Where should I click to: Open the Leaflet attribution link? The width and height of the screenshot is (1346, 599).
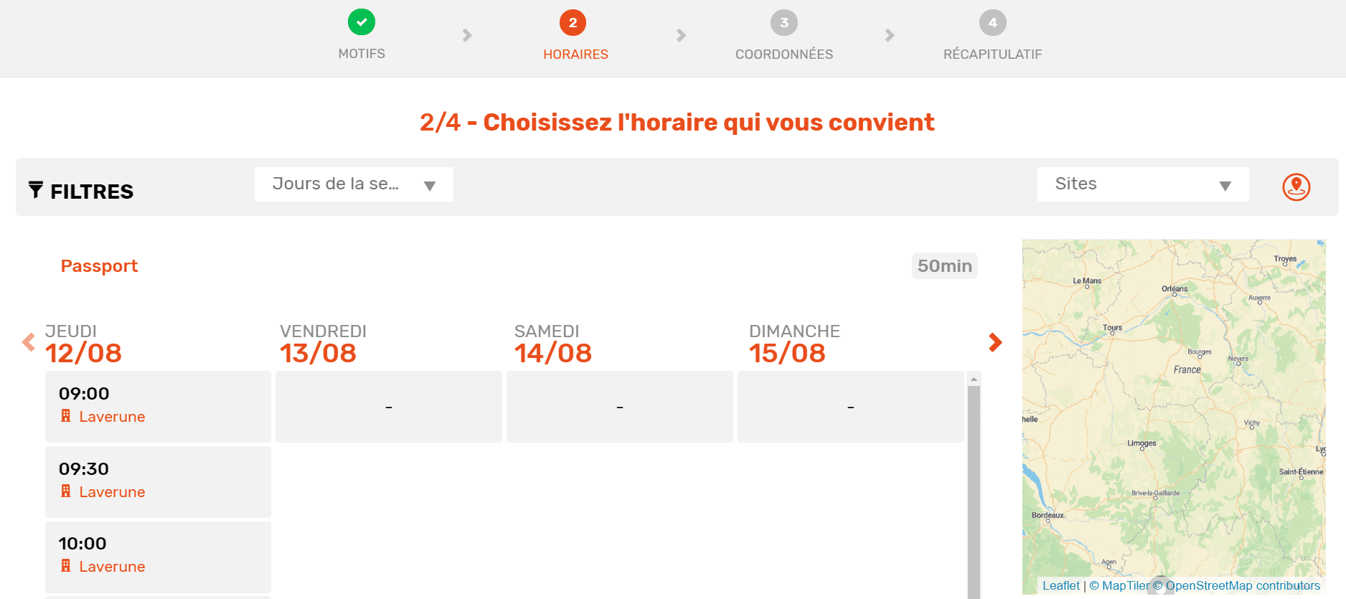click(1060, 585)
